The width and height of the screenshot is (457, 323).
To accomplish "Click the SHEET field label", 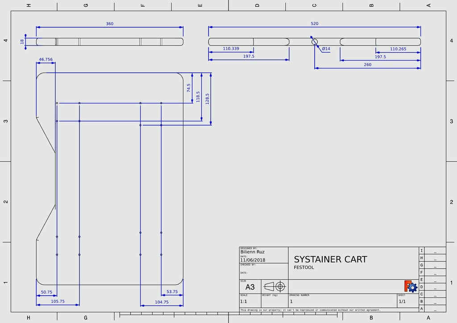I will pos(402,295).
